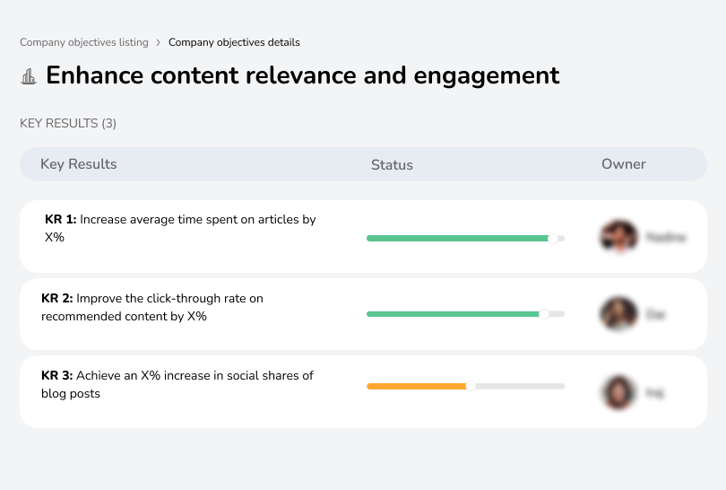Click the breadcrumb chevron separator
The width and height of the screenshot is (726, 490).
pos(159,43)
